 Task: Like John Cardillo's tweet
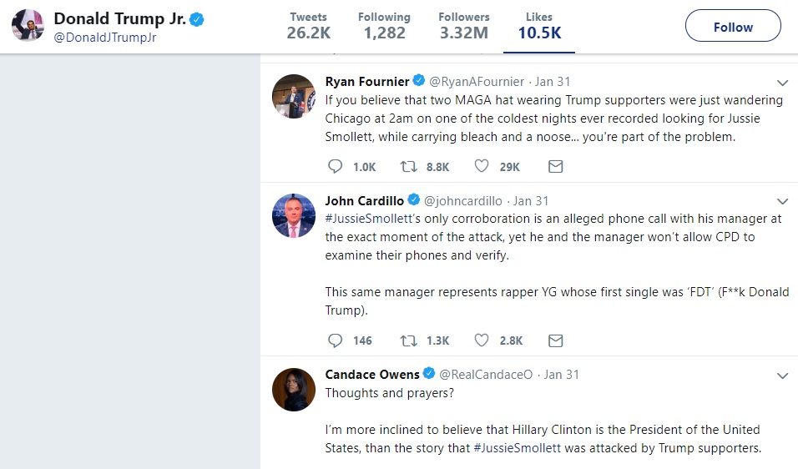point(481,340)
